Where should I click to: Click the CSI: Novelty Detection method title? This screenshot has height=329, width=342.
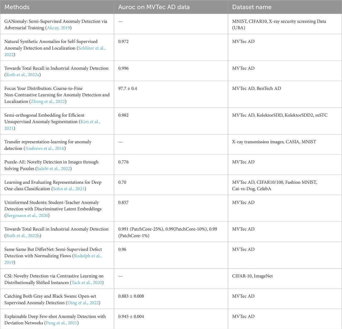tap(54, 279)
